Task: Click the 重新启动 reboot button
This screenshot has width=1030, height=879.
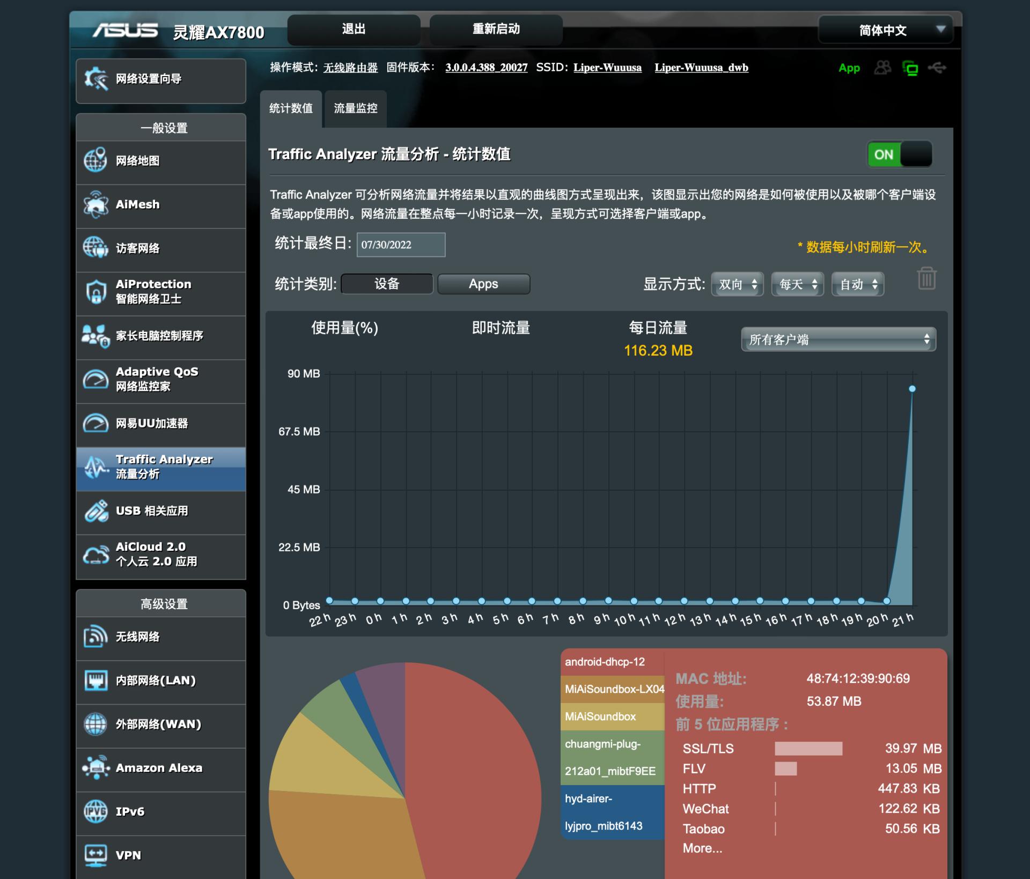Action: (x=495, y=29)
